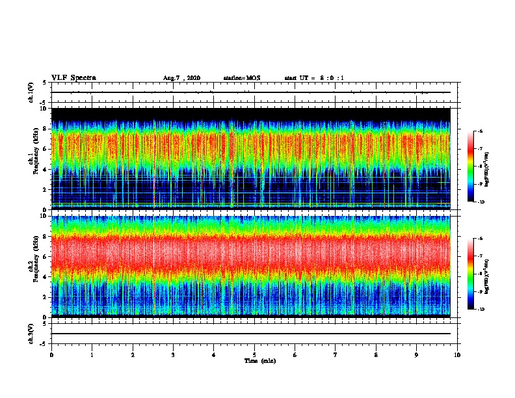Click the time axis tick label '0'
The height and width of the screenshot is (398, 515).
51,355
